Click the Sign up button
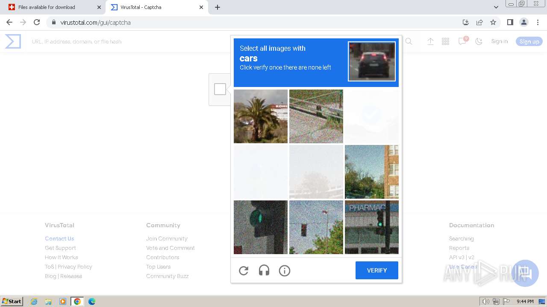The width and height of the screenshot is (547, 307). [x=529, y=41]
